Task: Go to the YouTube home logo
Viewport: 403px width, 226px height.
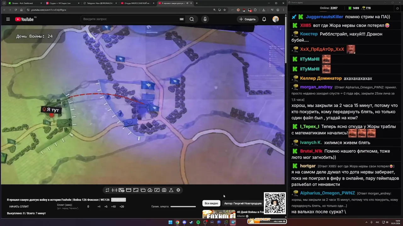Action: (24, 19)
